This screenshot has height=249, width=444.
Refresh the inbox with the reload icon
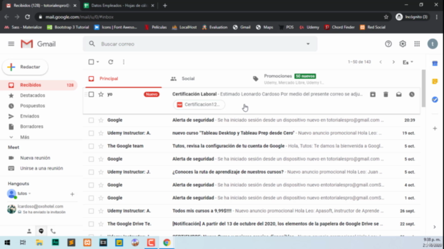111,62
